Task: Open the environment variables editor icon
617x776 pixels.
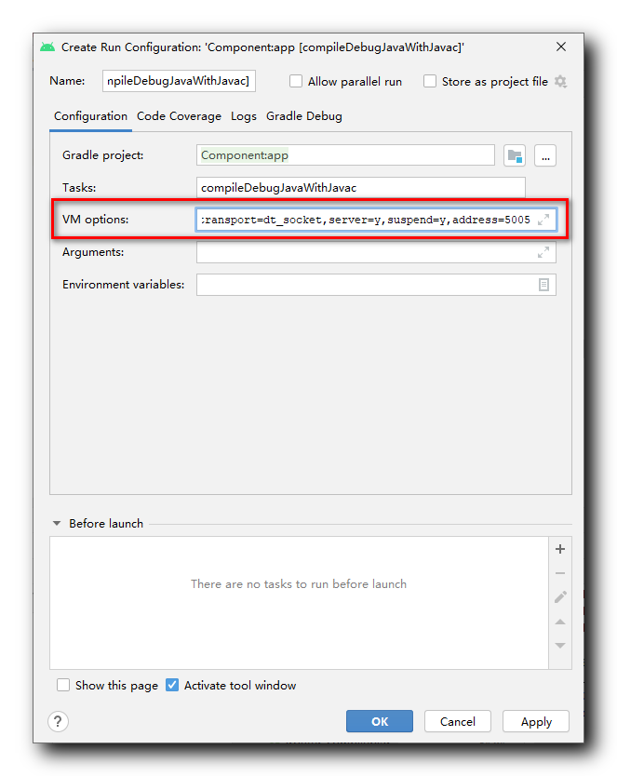Action: (543, 285)
